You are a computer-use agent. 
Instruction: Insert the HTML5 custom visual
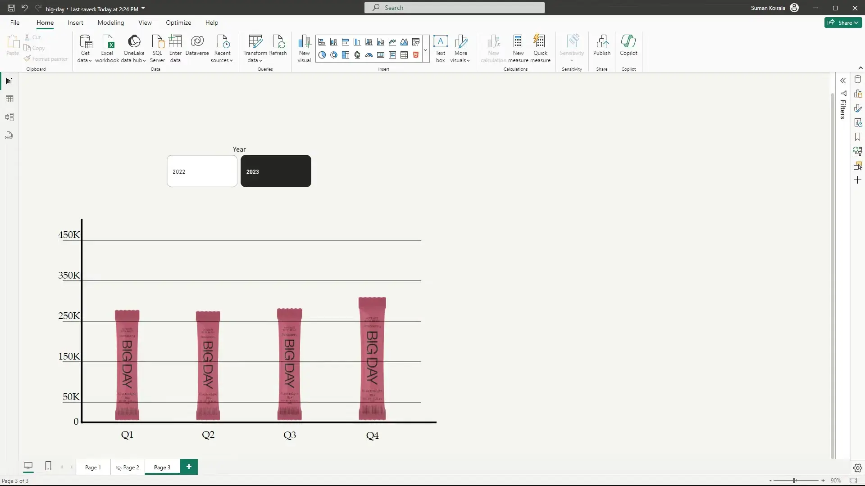(416, 55)
